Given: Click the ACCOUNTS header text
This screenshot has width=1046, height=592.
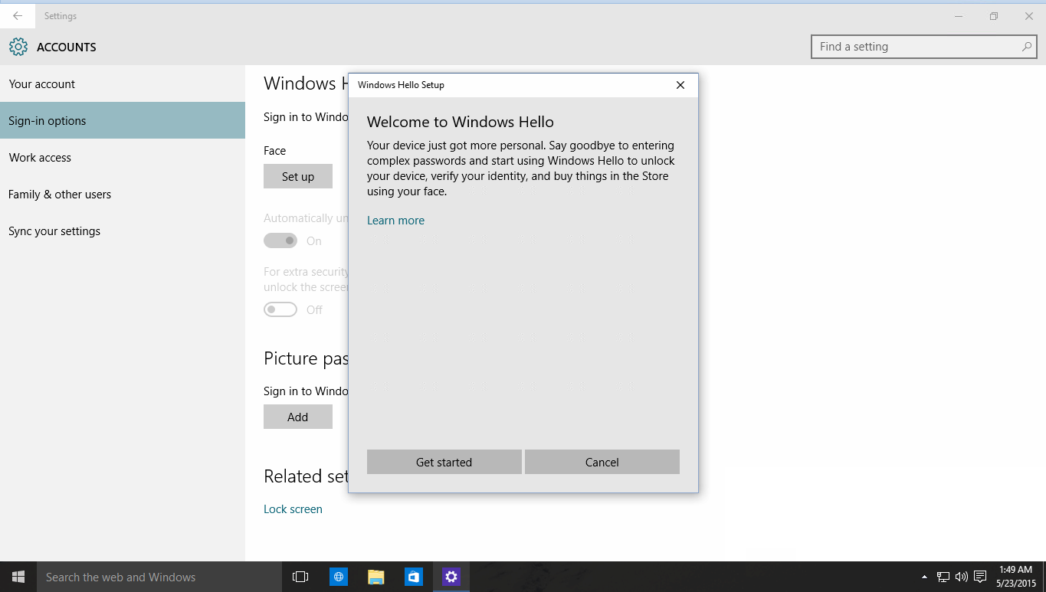Looking at the screenshot, I should pos(67,47).
